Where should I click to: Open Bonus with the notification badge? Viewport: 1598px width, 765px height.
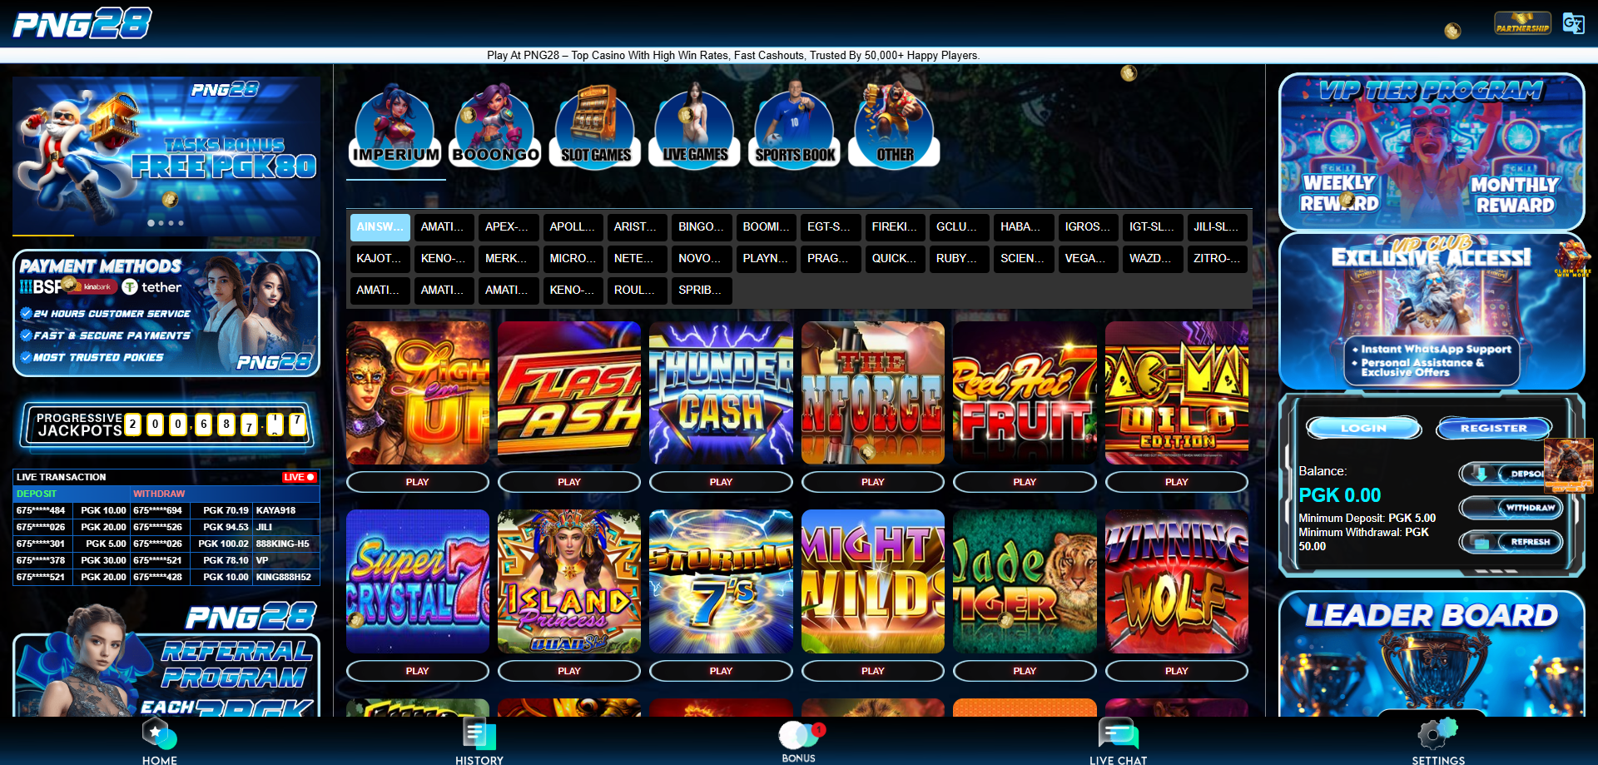[799, 741]
